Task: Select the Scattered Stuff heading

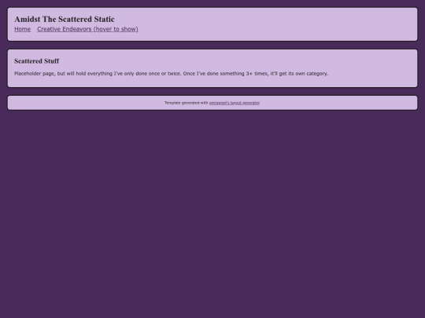Action: pyautogui.click(x=36, y=61)
